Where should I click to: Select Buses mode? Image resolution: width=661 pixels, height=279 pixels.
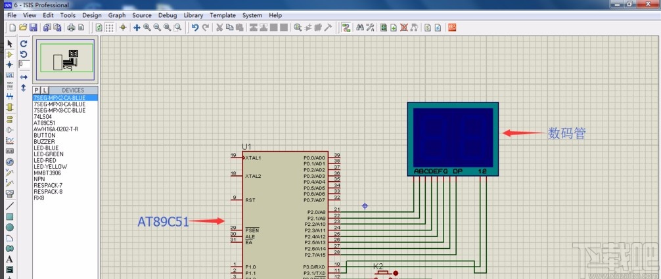click(x=10, y=97)
